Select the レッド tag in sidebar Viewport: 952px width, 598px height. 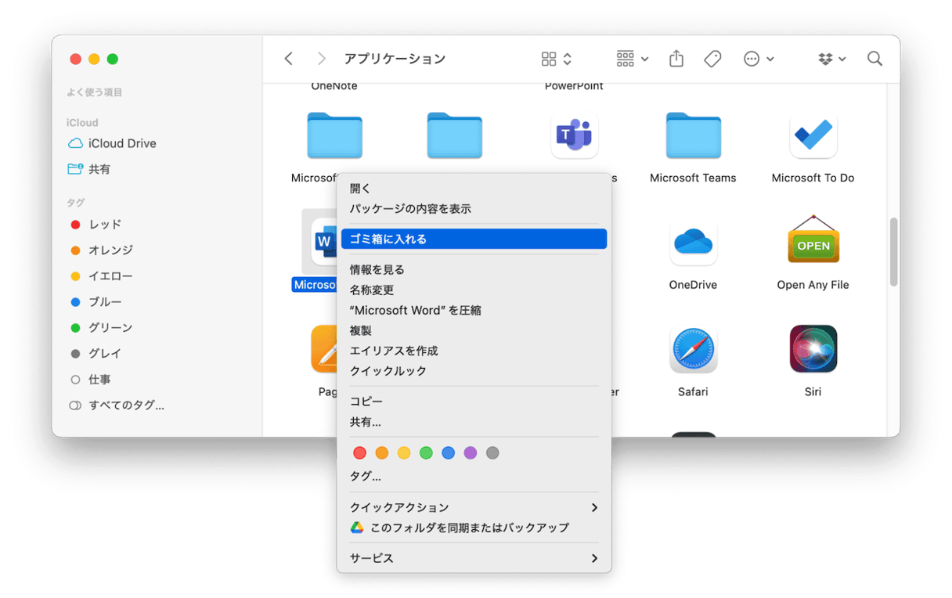coord(104,225)
